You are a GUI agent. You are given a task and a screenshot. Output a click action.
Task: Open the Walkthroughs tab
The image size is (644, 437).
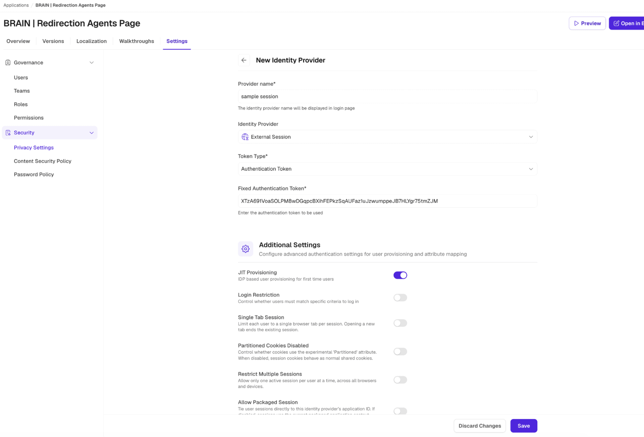point(137,41)
